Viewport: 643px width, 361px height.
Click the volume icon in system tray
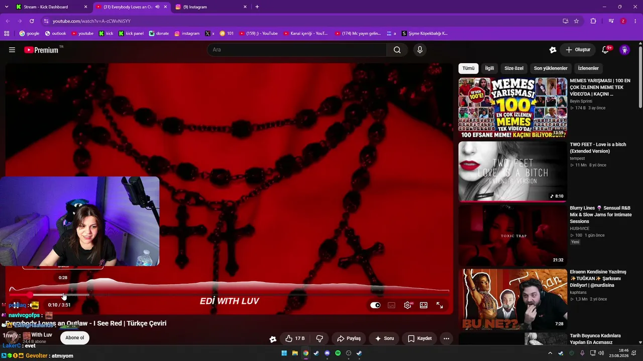(602, 353)
